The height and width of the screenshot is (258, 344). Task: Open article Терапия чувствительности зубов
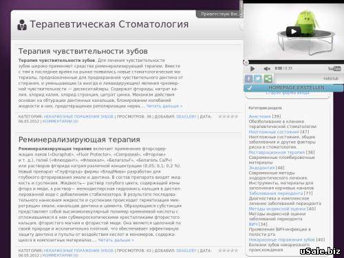[x=83, y=51]
